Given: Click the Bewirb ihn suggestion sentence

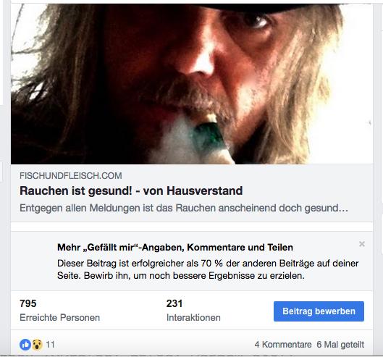Looking at the screenshot, I should point(194,276).
